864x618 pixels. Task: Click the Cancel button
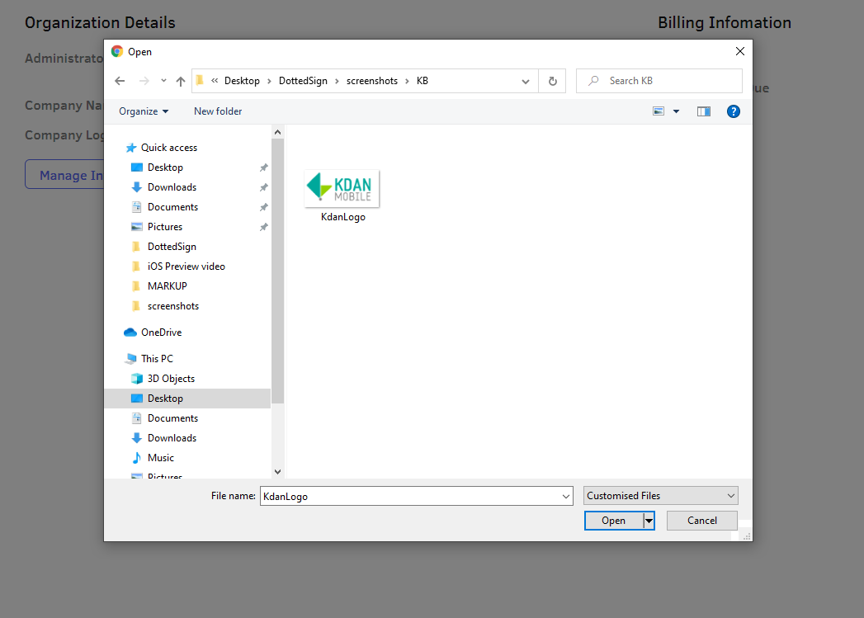pos(702,521)
